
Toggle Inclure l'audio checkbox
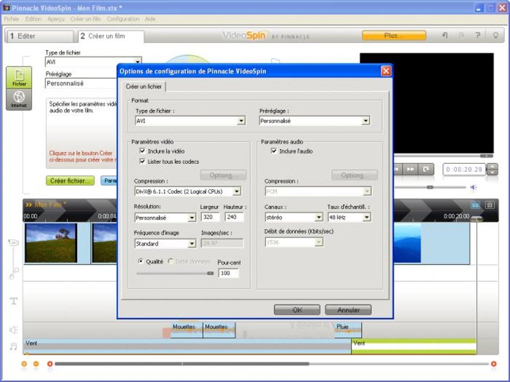(274, 151)
